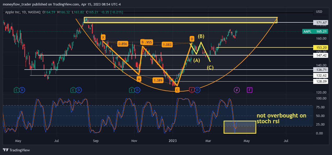Open dividend D icon beside red earnings icon
The image size is (332, 155).
197,90
